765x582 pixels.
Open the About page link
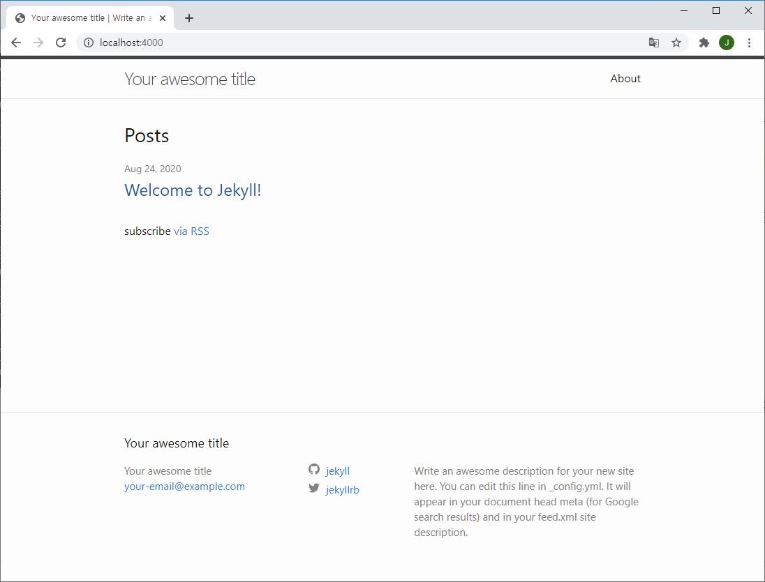[625, 78]
